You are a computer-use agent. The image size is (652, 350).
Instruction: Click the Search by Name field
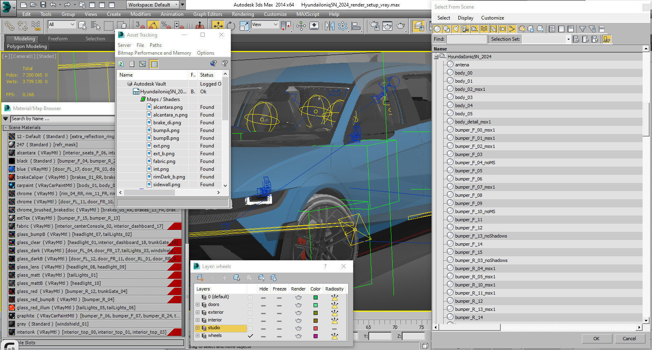point(62,119)
